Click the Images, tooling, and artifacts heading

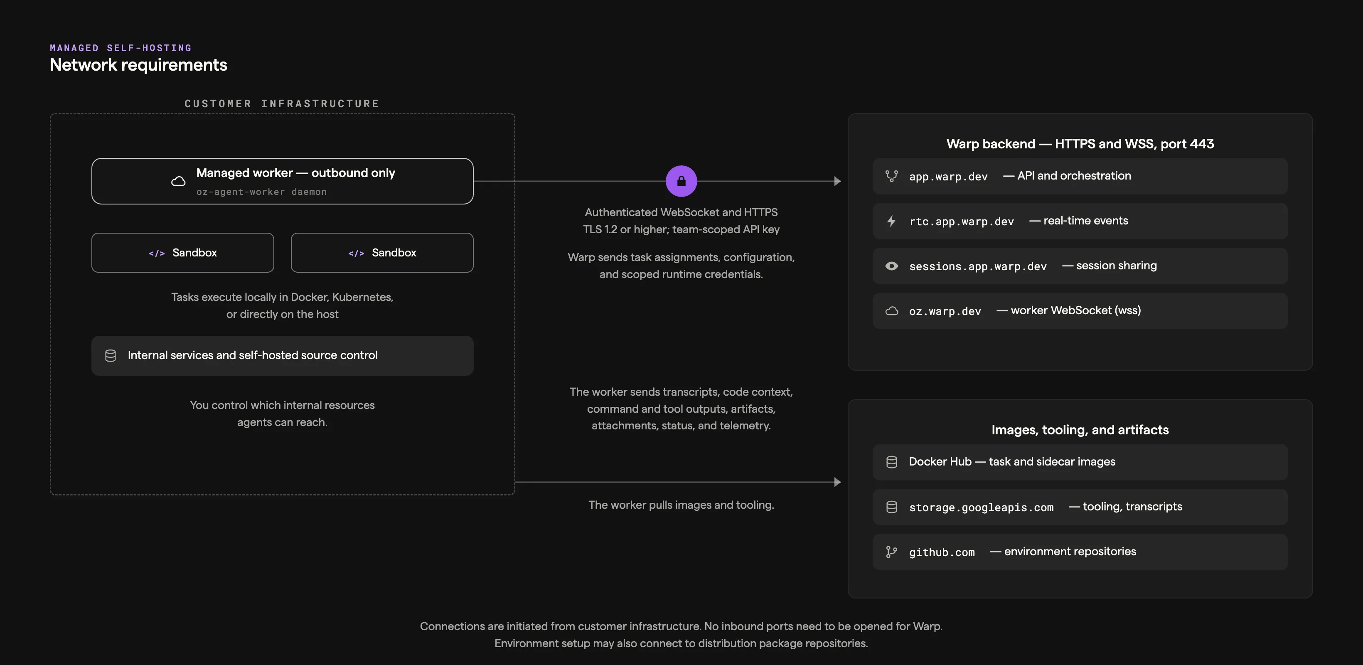[1080, 430]
